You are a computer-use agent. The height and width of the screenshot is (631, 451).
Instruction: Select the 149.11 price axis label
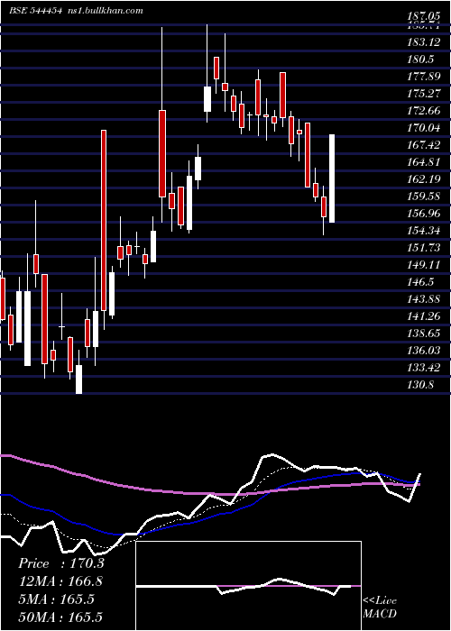tap(423, 265)
